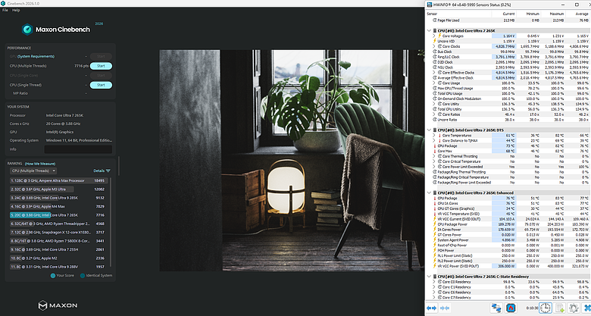Click the clock icon beside Bus Clock
The width and height of the screenshot is (591, 316).
point(435,52)
